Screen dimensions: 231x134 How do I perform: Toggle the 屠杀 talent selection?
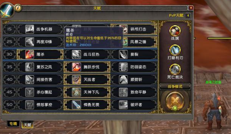click(x=40, y=54)
